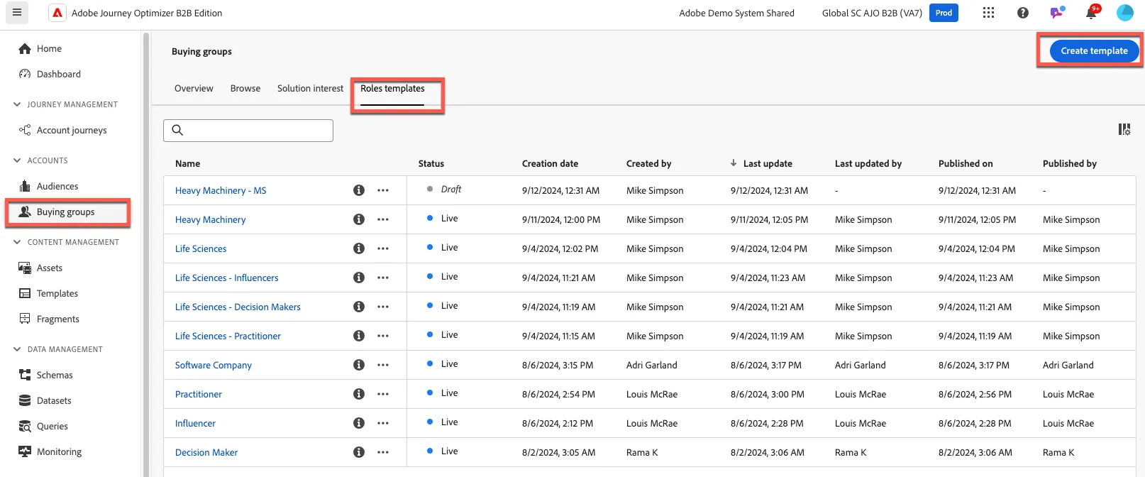
Task: Open the Software Company template link
Action: click(214, 365)
